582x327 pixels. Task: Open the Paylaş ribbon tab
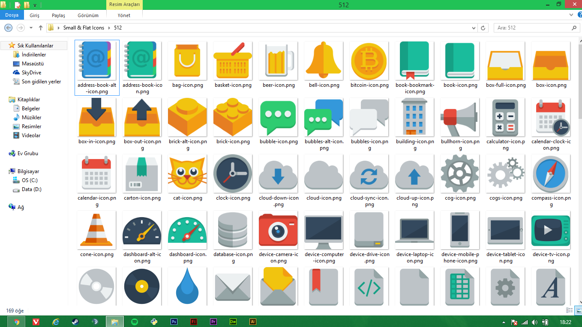[x=58, y=15]
